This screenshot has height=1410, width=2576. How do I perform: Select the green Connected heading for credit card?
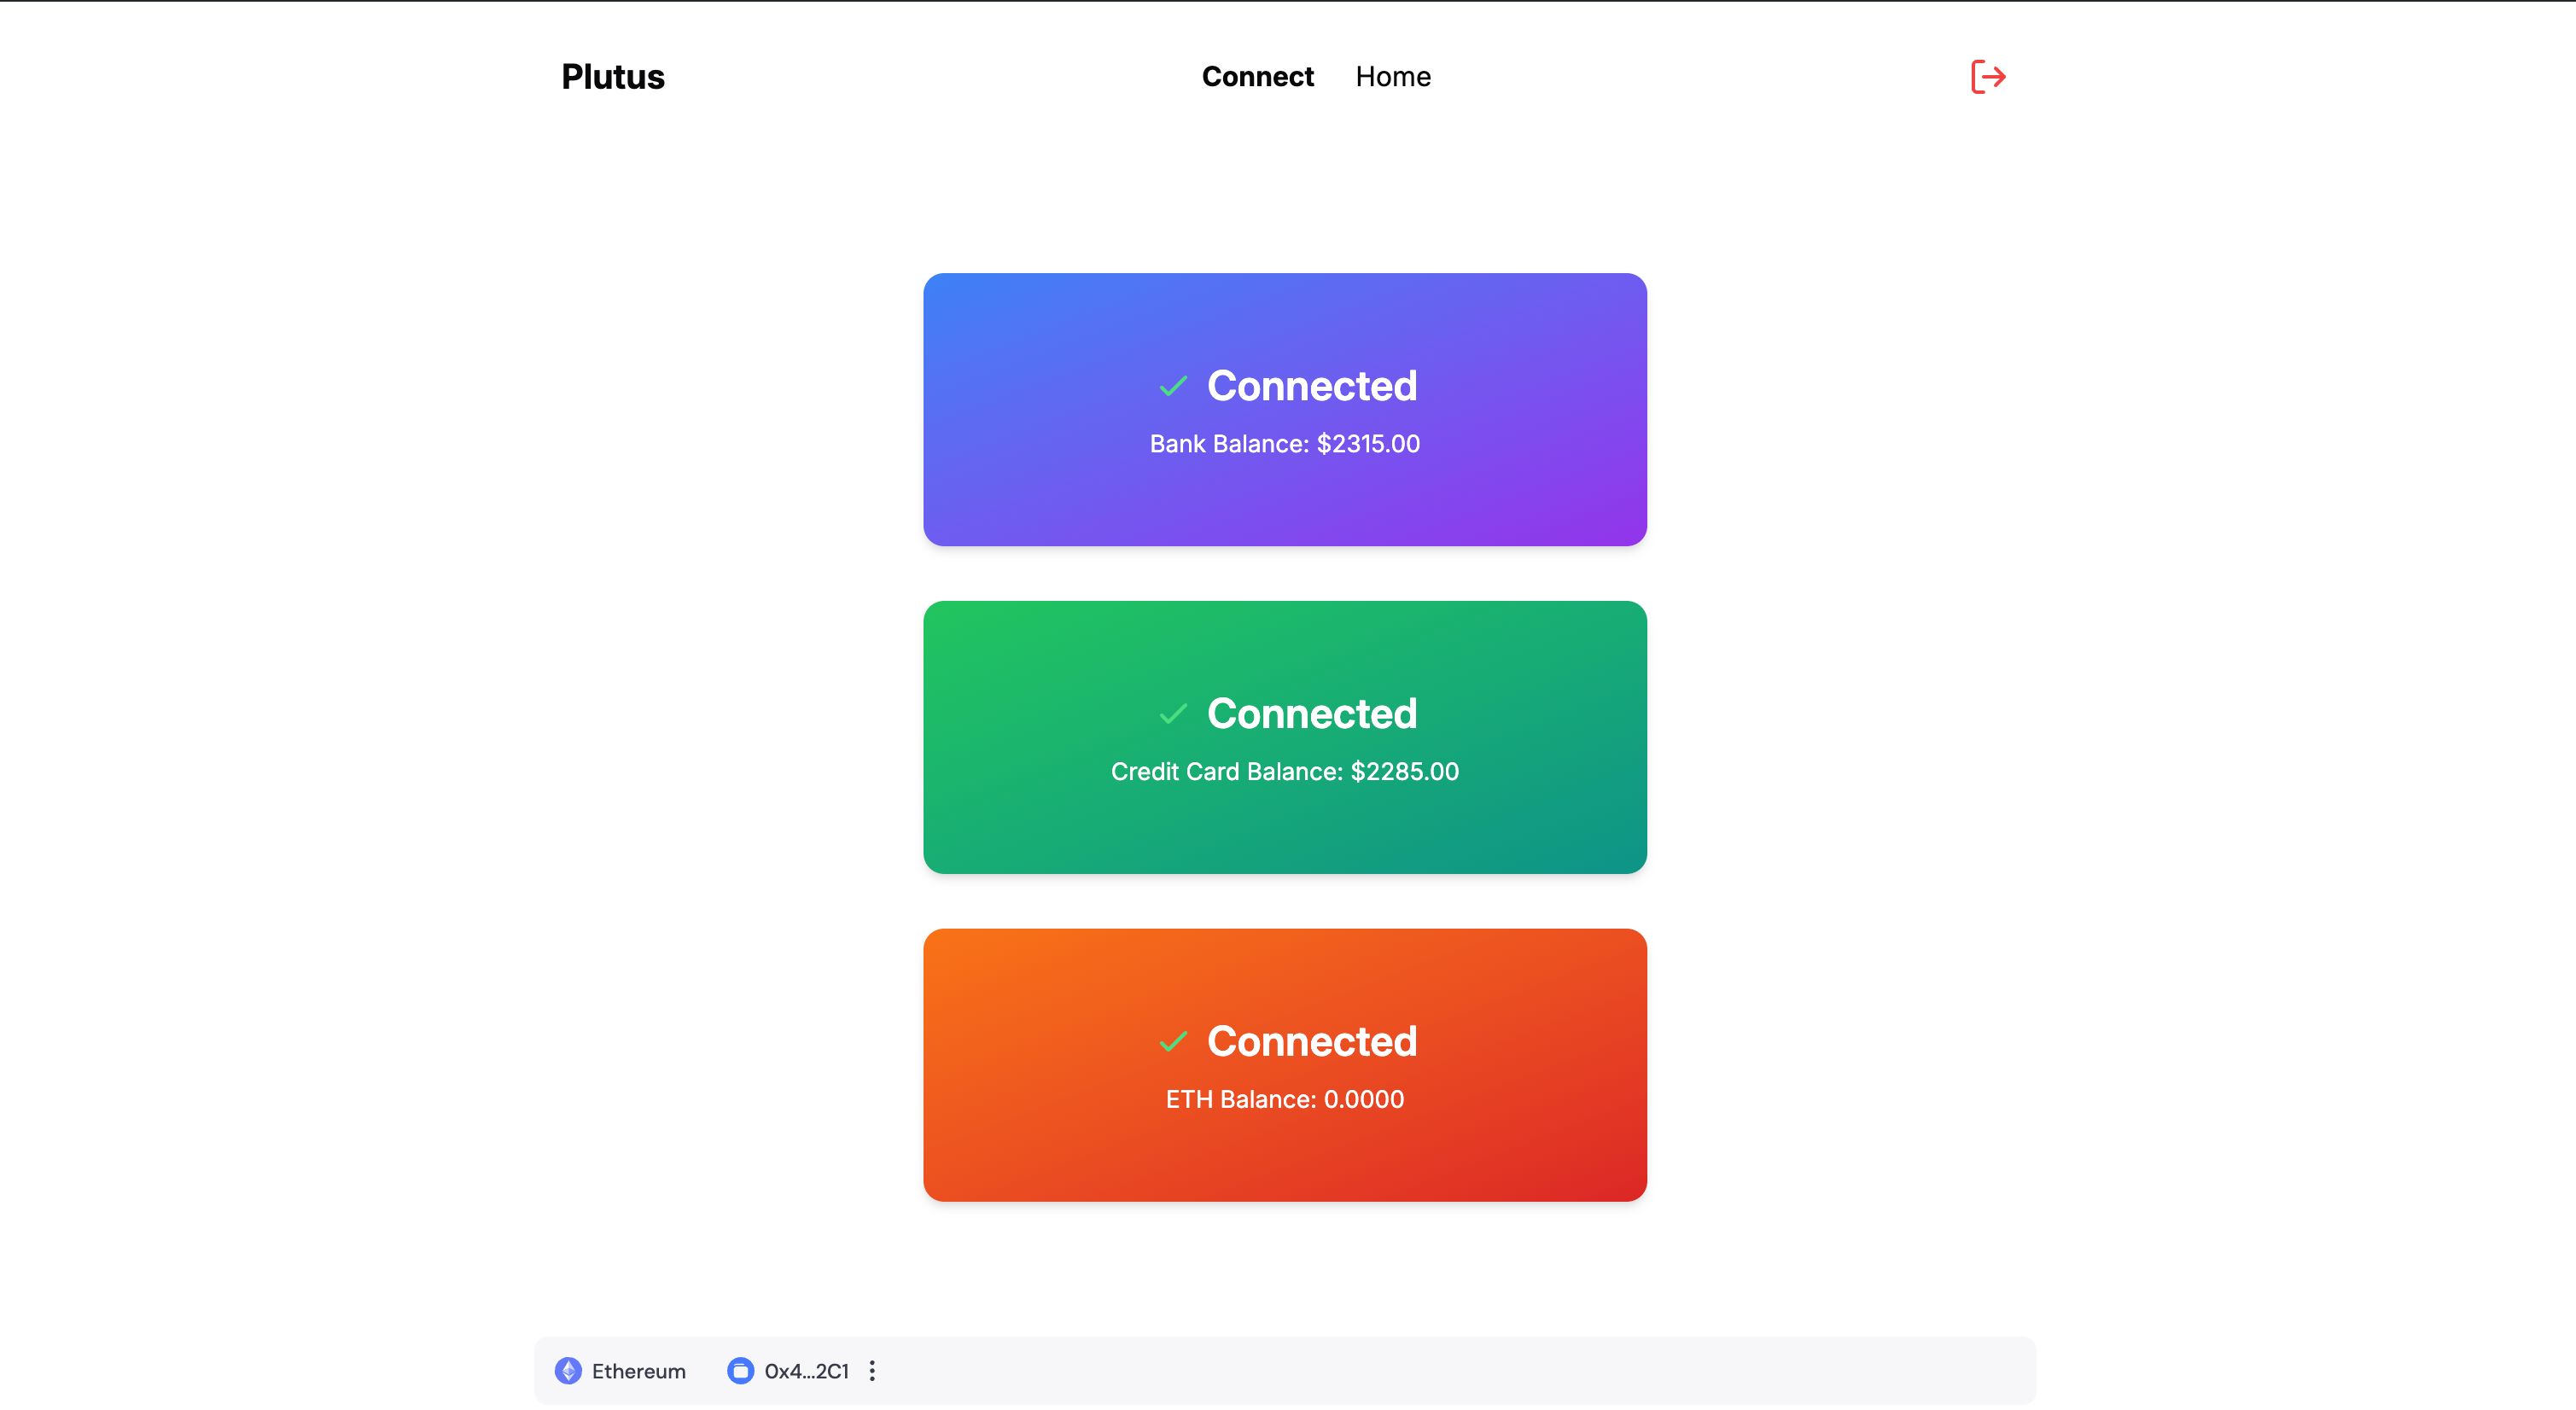[x=1312, y=714]
